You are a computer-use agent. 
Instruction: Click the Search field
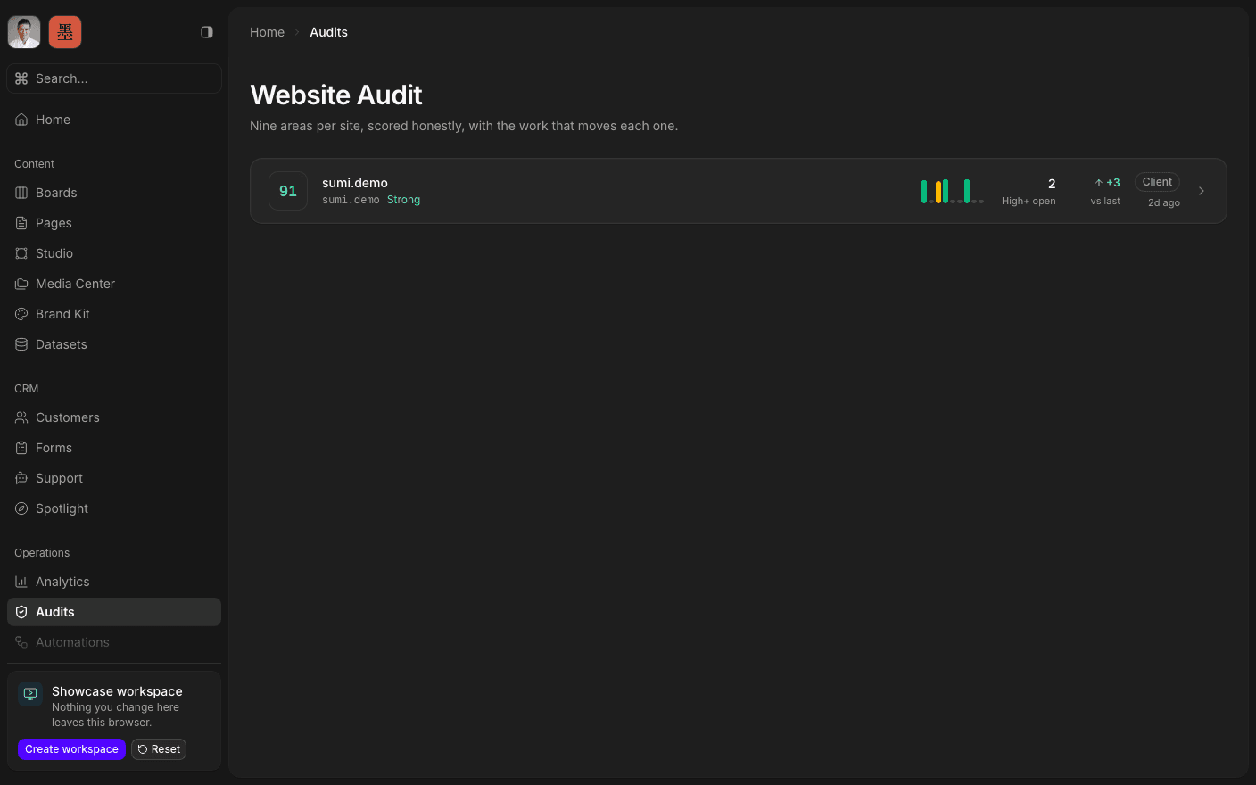[114, 78]
